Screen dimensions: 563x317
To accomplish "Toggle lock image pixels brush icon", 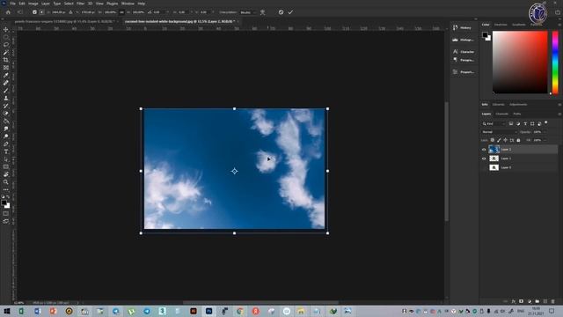I will pyautogui.click(x=499, y=140).
